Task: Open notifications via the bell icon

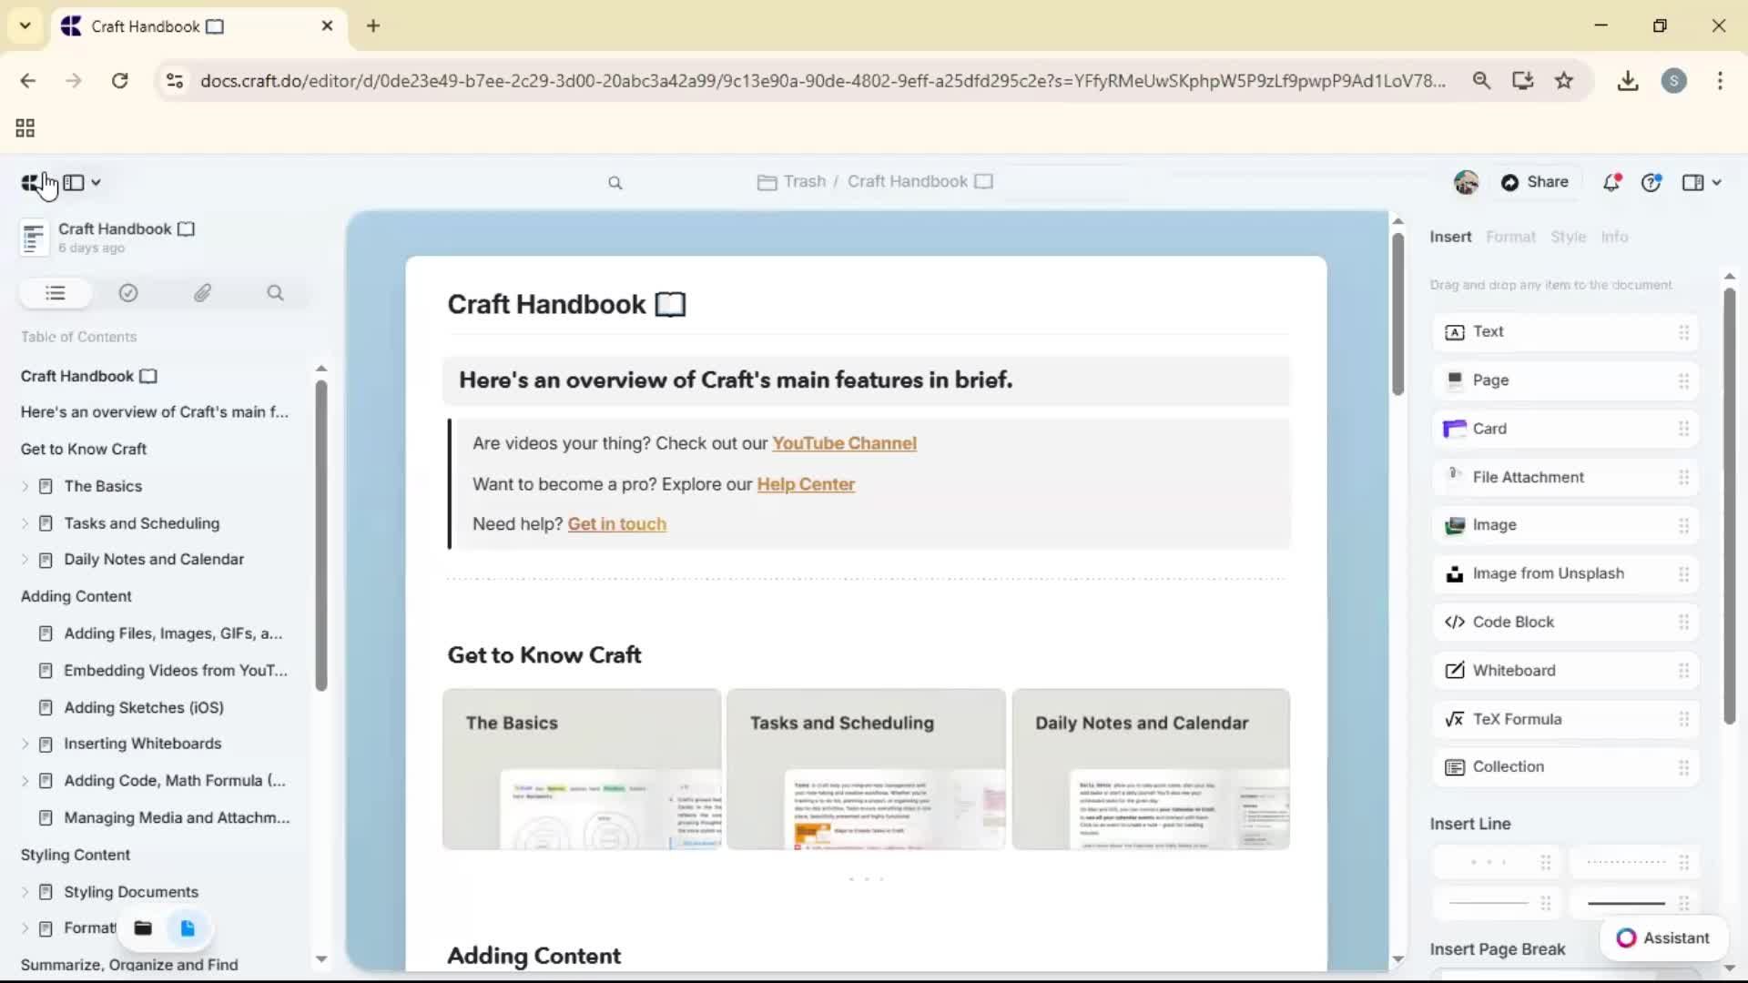Action: pyautogui.click(x=1611, y=182)
